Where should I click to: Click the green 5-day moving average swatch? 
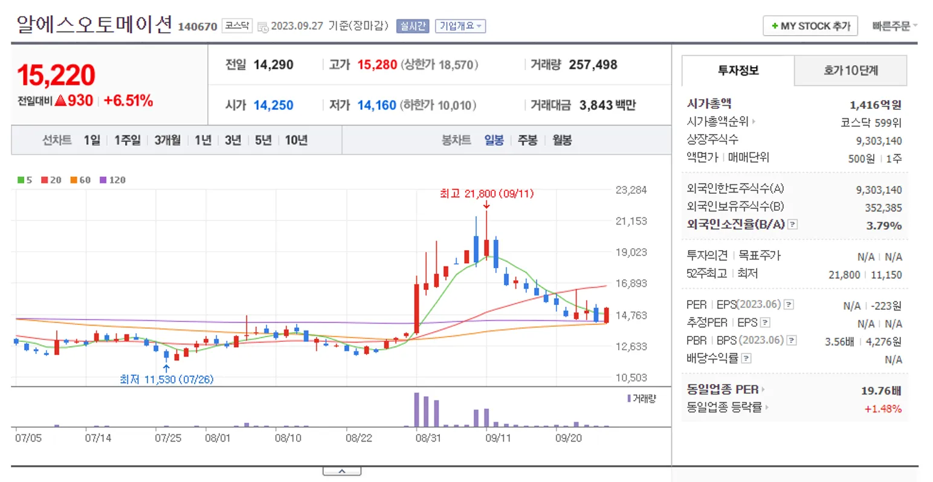(x=21, y=180)
